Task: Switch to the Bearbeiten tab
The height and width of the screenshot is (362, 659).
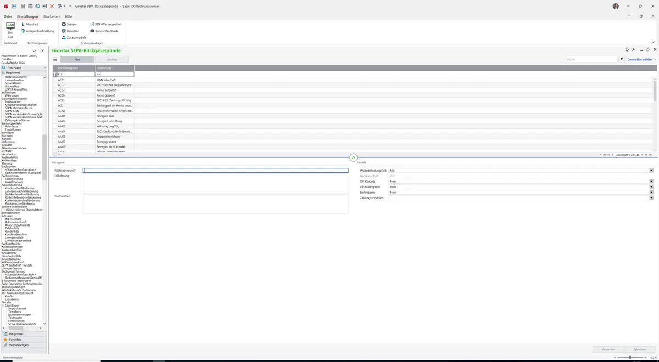Action: click(52, 16)
